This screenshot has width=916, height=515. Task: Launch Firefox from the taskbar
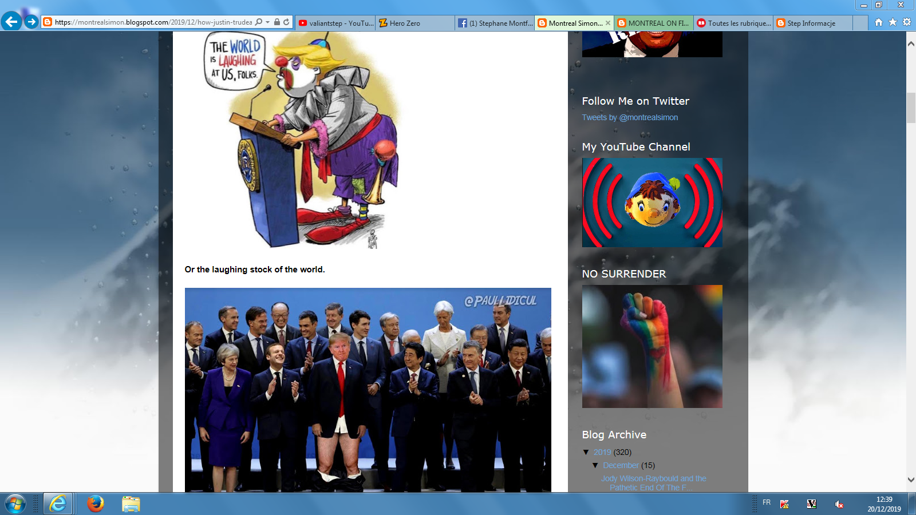tap(96, 504)
